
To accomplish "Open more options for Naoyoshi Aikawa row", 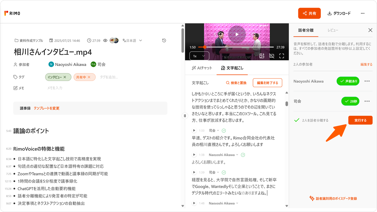I will 367,81.
